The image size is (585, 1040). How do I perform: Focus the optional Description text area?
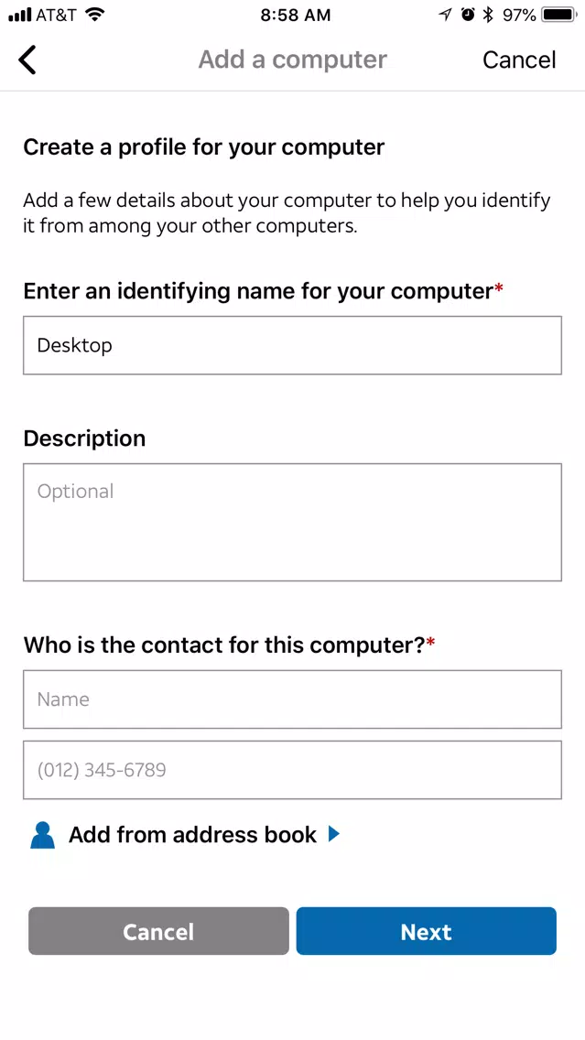(293, 523)
